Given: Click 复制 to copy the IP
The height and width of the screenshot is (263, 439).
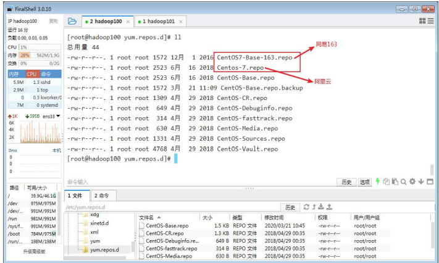Looking at the screenshot, I should 53,21.
